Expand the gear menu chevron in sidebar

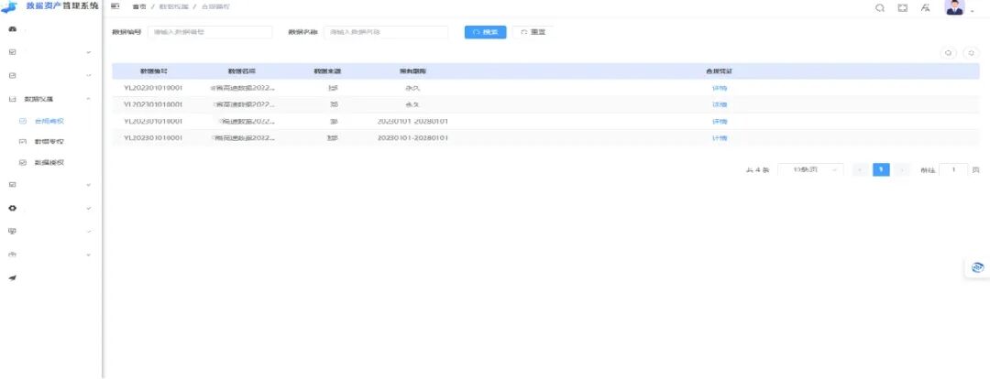88,208
